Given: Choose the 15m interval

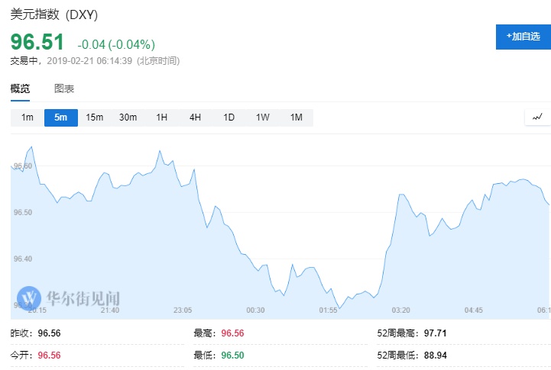Looking at the screenshot, I should [94, 117].
